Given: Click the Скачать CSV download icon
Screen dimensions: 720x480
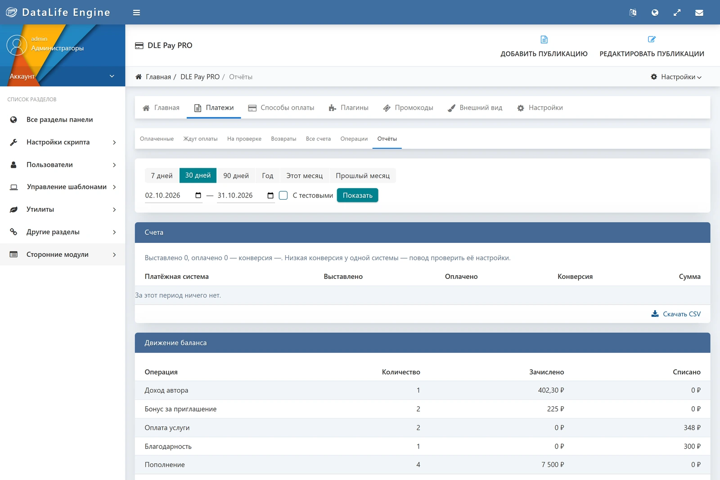Looking at the screenshot, I should point(655,314).
